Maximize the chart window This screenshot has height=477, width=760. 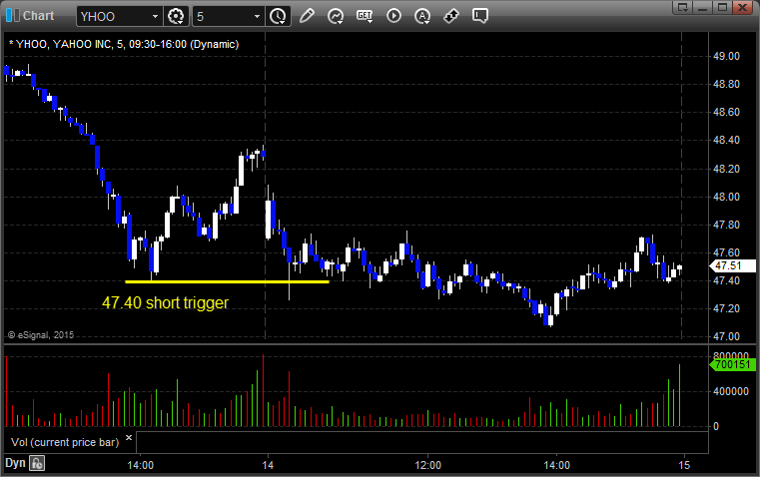click(722, 7)
